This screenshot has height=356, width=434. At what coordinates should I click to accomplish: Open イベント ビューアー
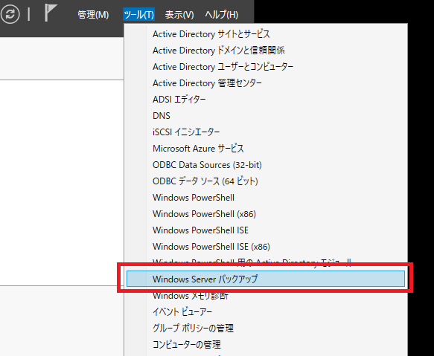click(x=266, y=311)
